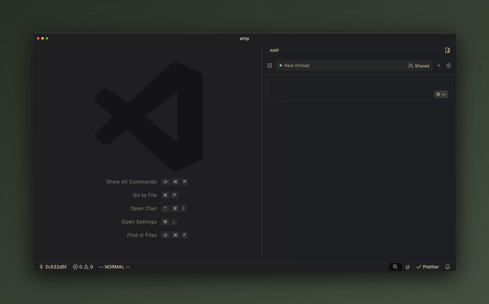This screenshot has height=304, width=489.
Task: Start a new thread with plus icon
Action: click(439, 66)
